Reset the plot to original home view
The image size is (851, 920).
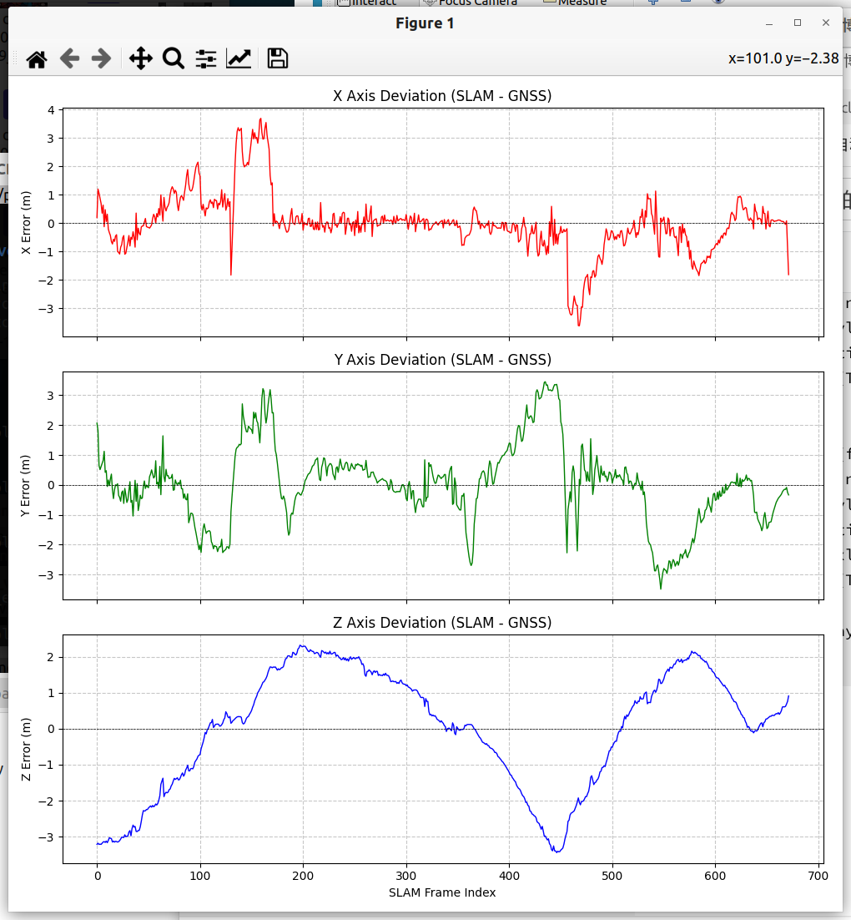(x=37, y=58)
